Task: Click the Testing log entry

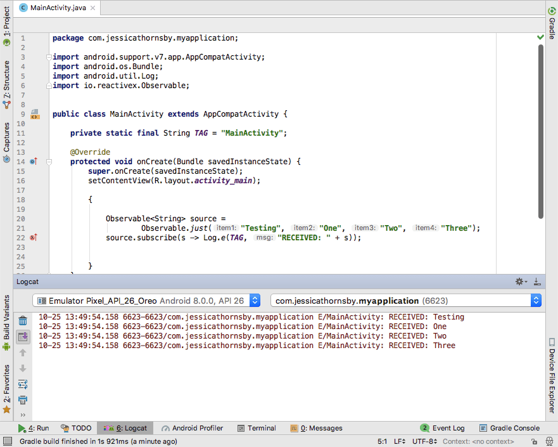Action: tap(251, 317)
